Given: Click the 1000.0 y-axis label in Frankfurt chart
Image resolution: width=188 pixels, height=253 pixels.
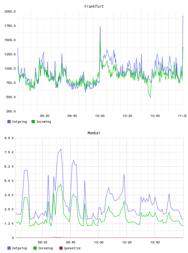Looking at the screenshot, I should [10, 69].
